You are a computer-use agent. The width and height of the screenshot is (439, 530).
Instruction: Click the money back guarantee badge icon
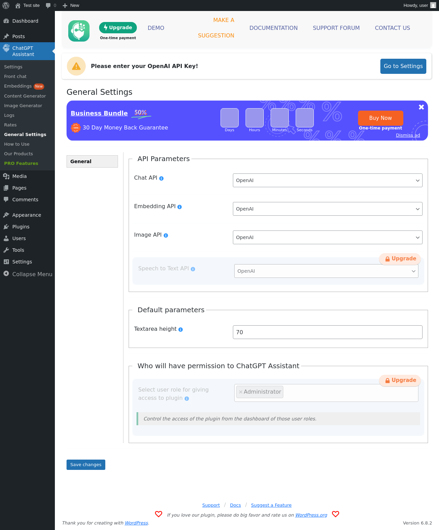click(76, 128)
